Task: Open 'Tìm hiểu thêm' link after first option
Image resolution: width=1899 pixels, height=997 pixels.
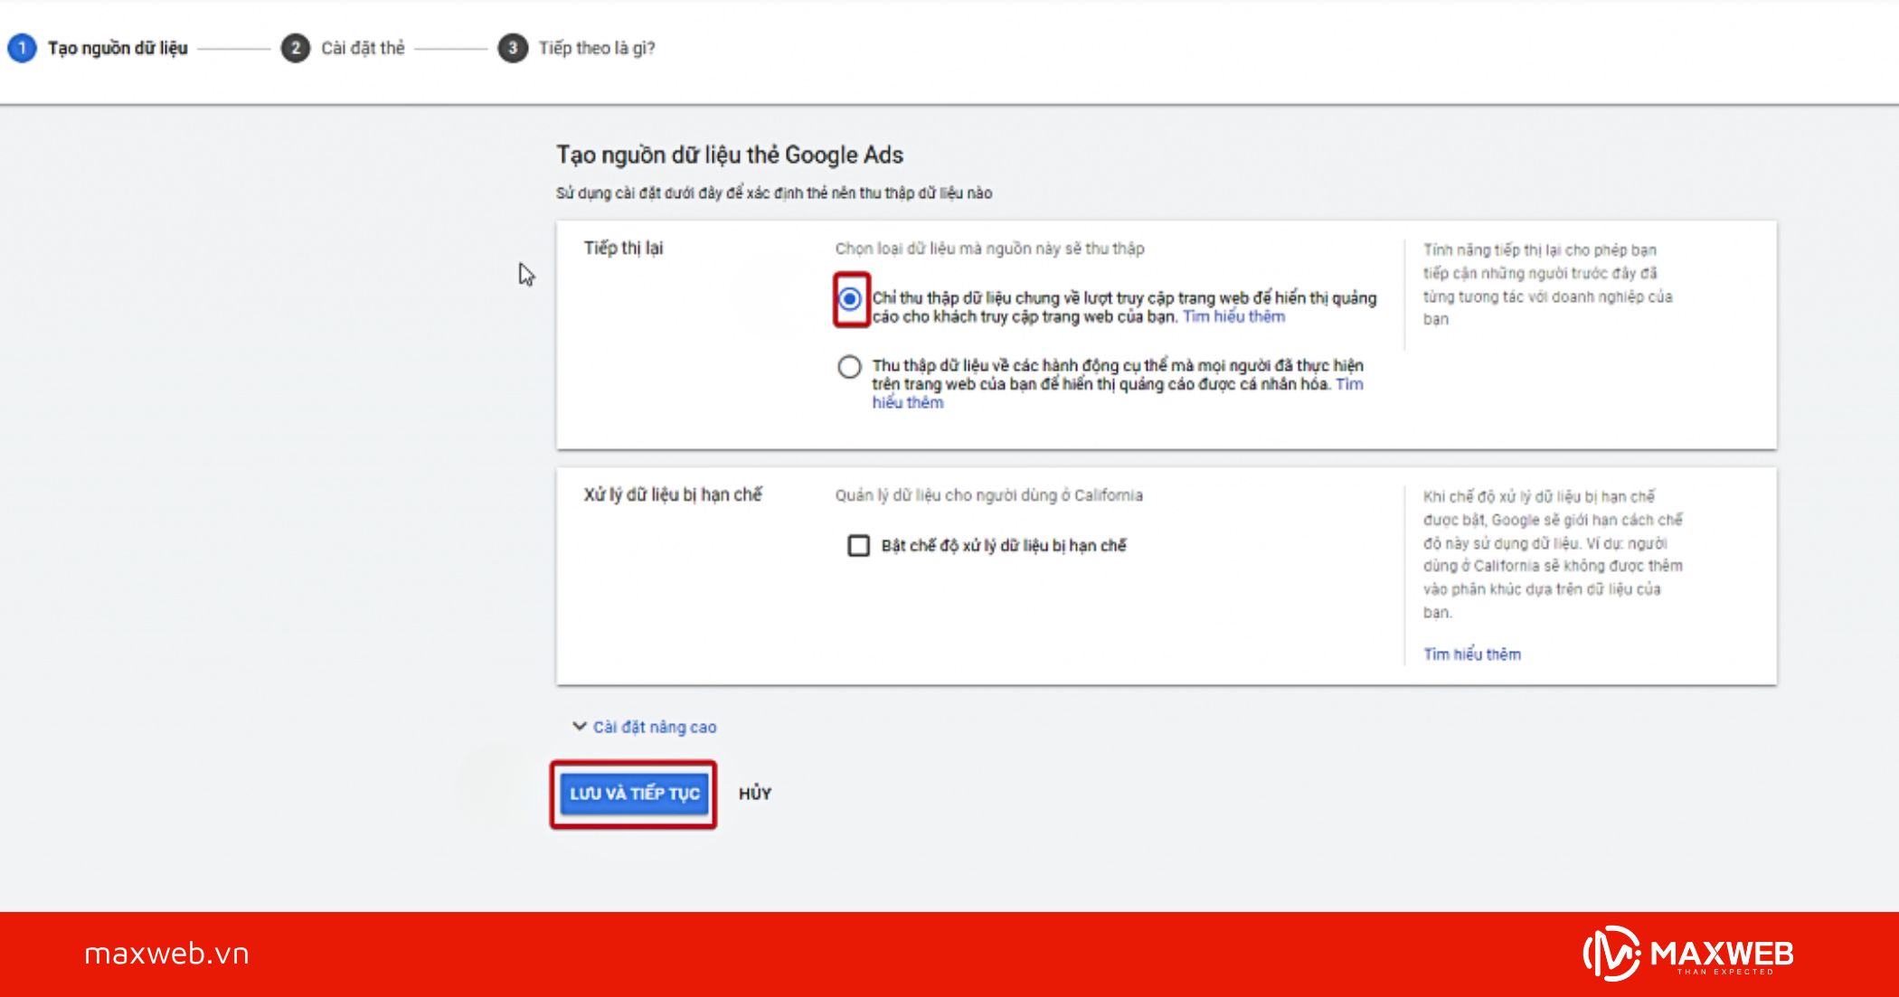Action: point(1233,316)
